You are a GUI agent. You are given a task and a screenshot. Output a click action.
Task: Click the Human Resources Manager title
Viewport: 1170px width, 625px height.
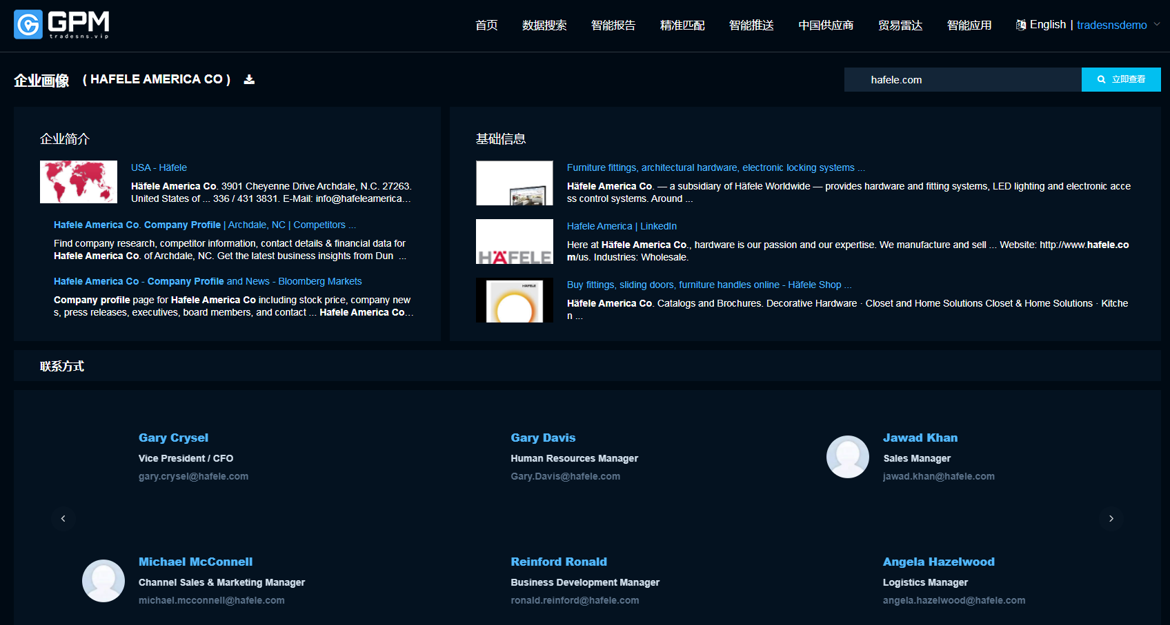[x=574, y=458]
